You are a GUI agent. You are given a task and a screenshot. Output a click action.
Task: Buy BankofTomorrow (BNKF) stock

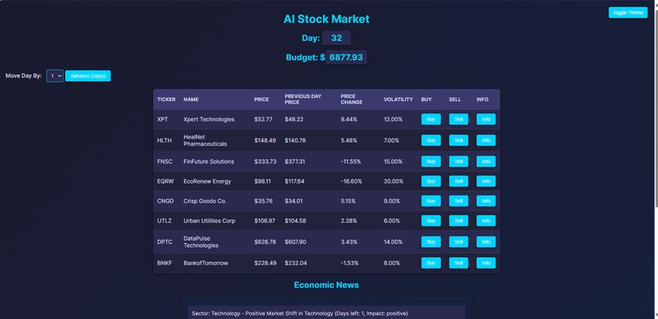pyautogui.click(x=431, y=263)
